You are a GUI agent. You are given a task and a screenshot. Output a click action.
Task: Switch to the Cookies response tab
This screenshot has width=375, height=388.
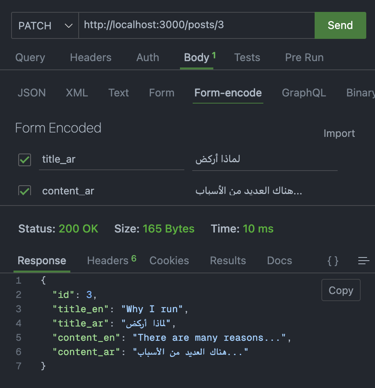(169, 261)
